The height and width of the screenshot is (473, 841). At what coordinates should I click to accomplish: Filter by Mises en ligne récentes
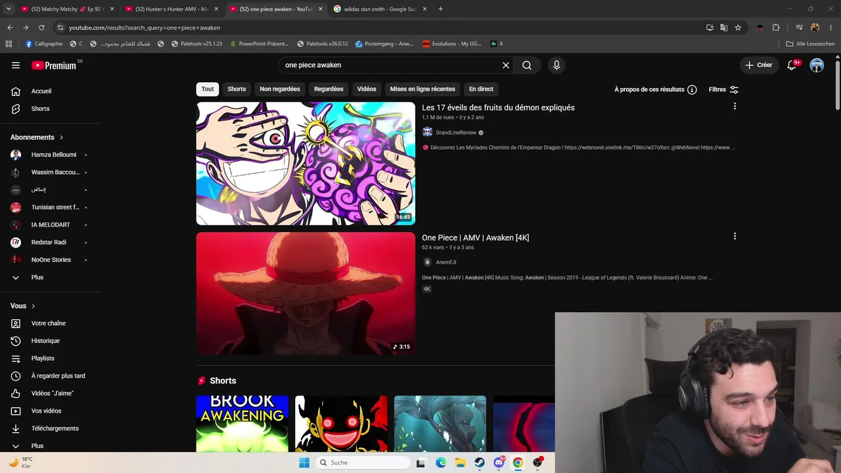[422, 89]
